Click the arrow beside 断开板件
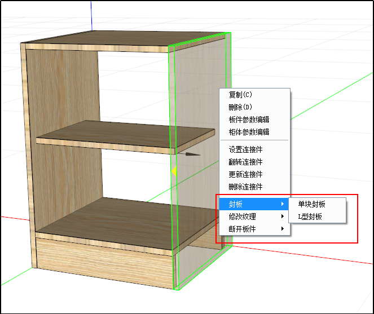 283,229
